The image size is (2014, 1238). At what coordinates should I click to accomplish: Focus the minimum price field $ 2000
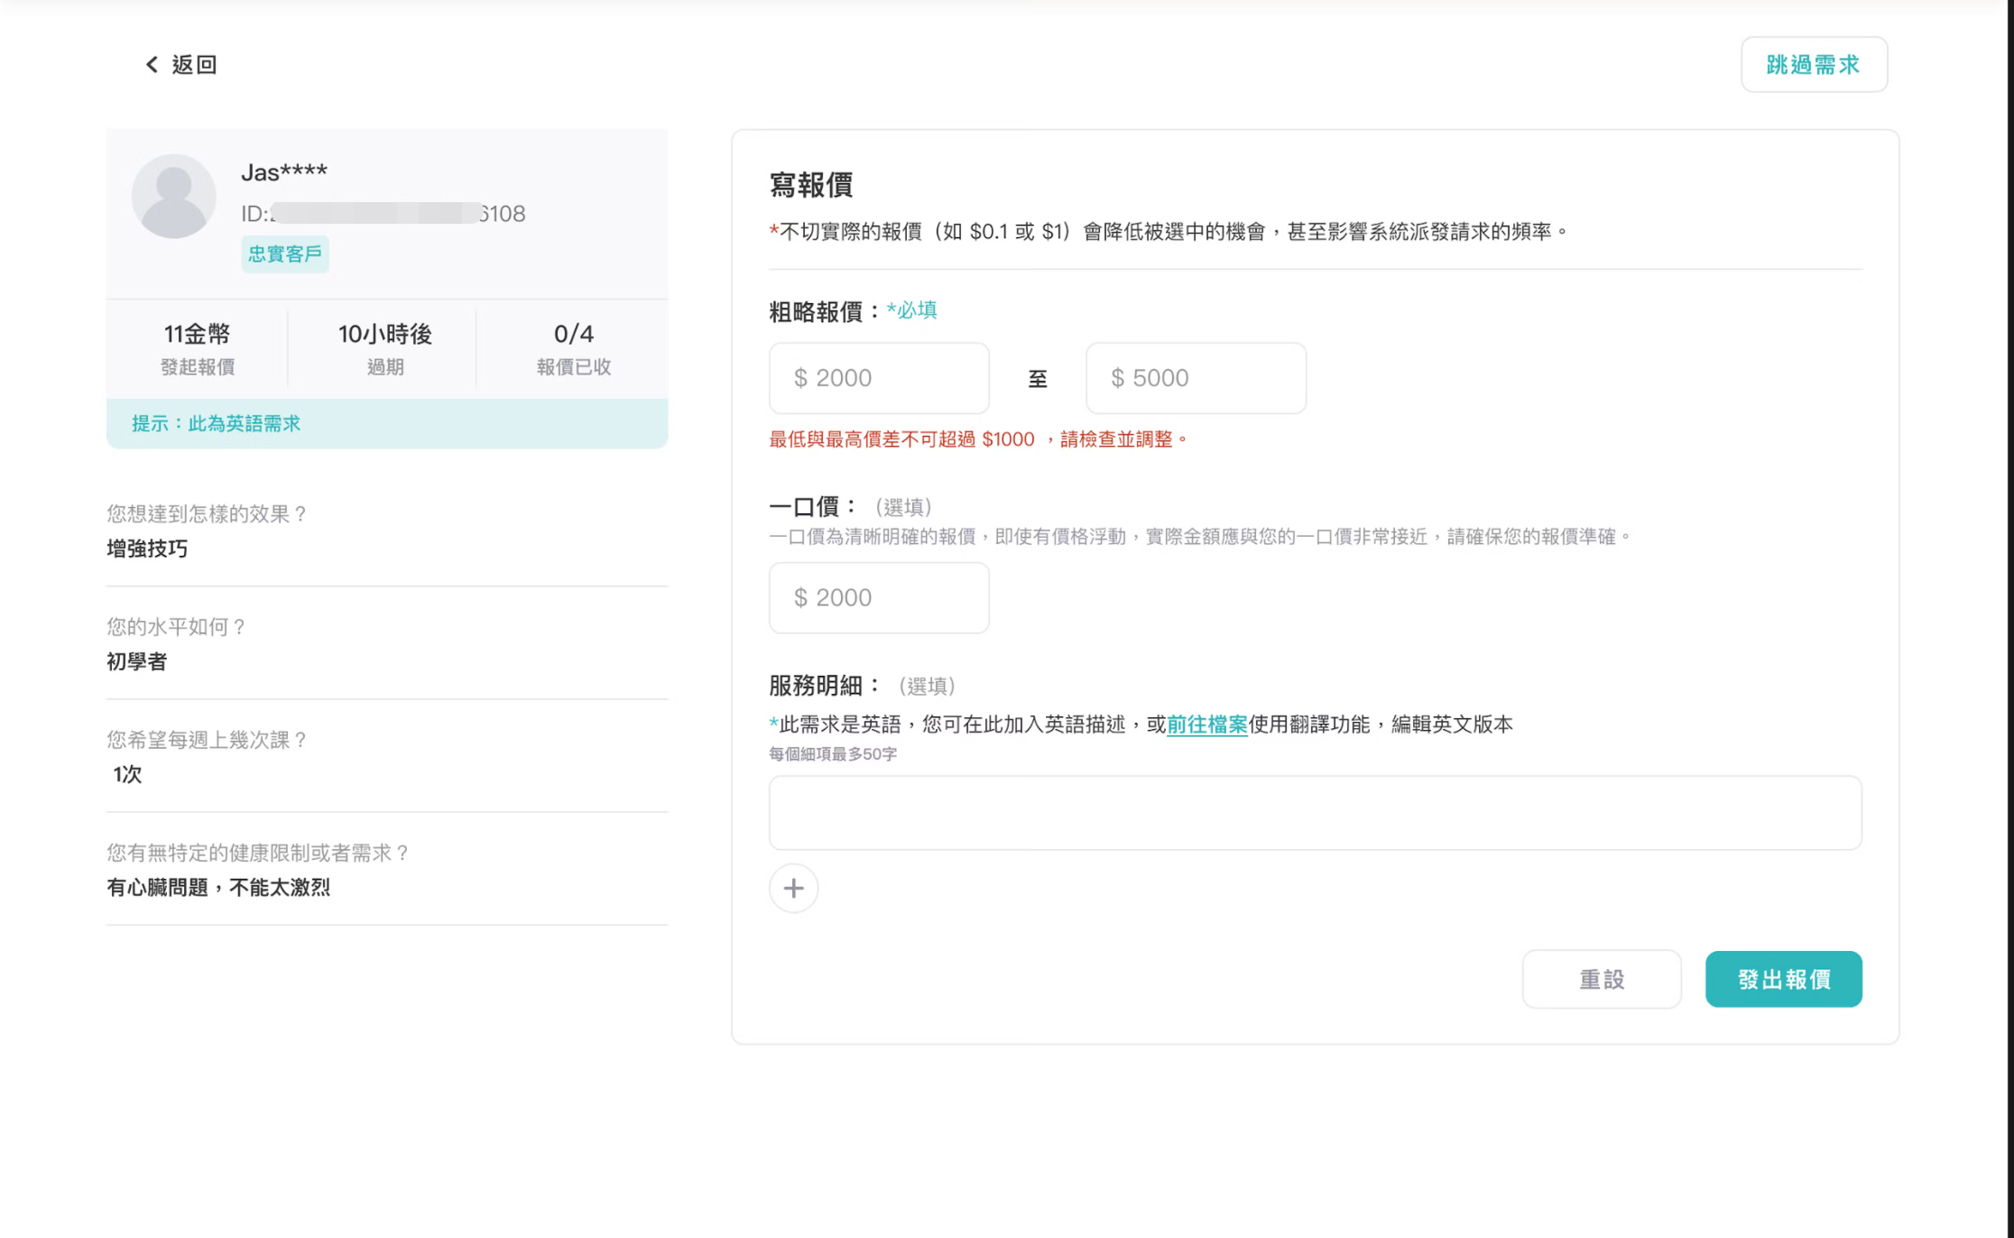(x=879, y=378)
